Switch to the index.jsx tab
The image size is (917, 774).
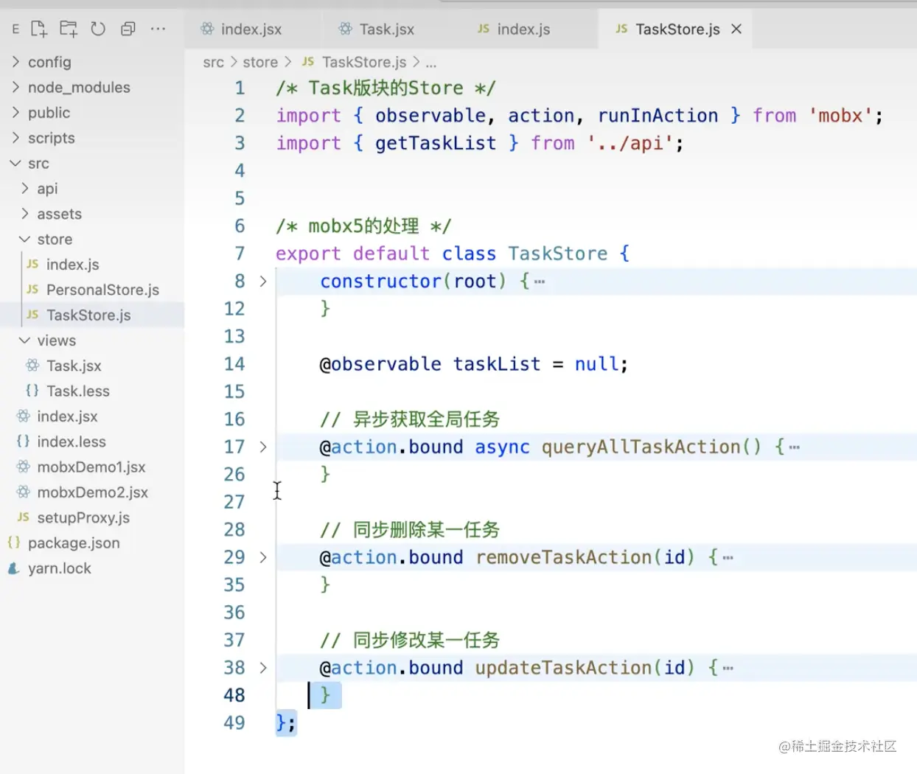251,29
